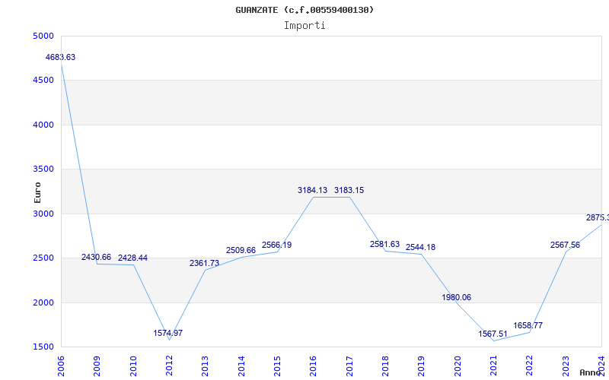Click the 3183.15 data label
Image resolution: width=609 pixels, height=380 pixels.
pyautogui.click(x=349, y=191)
